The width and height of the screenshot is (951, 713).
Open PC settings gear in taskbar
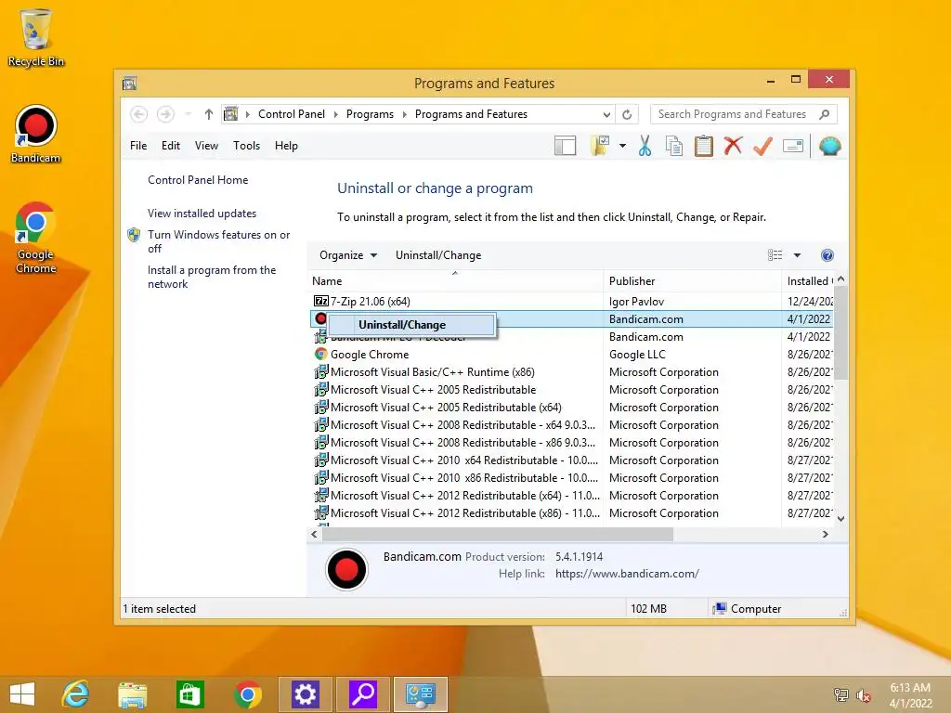pos(305,694)
